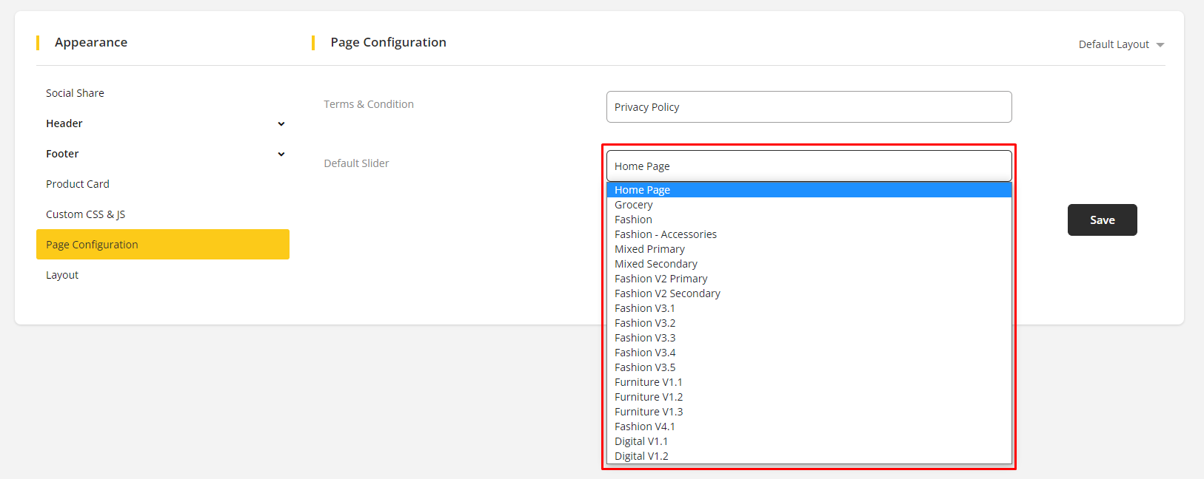Select Fashion V2 Secondary option
Image resolution: width=1204 pixels, height=479 pixels.
click(667, 293)
